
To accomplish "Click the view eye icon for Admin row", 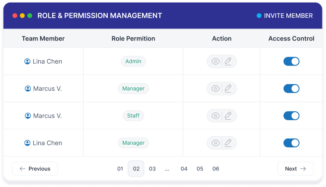I will (x=216, y=61).
